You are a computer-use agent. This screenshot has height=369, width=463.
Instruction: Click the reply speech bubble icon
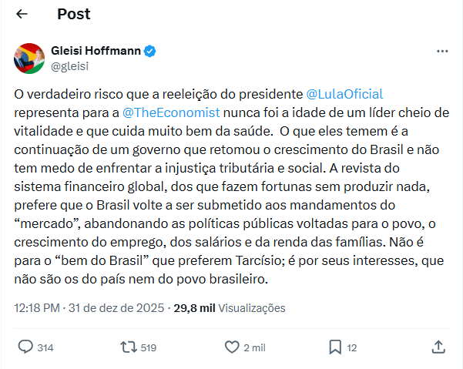tap(25, 347)
